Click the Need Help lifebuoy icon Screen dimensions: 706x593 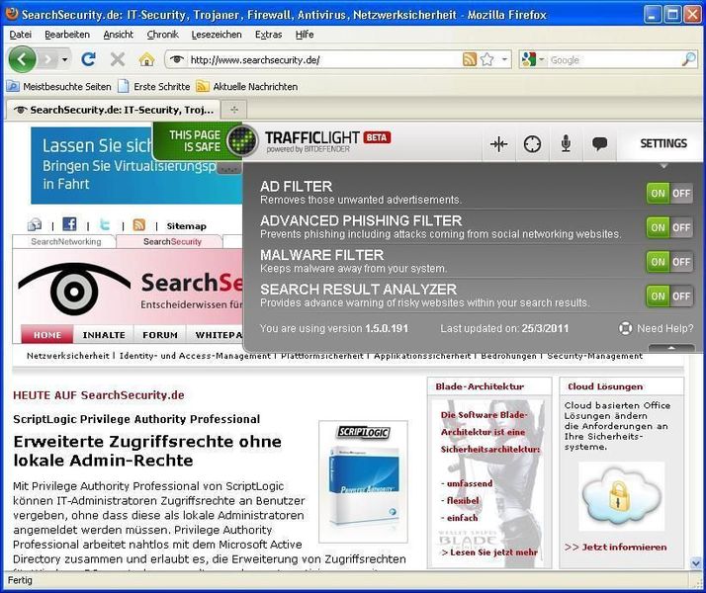click(x=625, y=328)
